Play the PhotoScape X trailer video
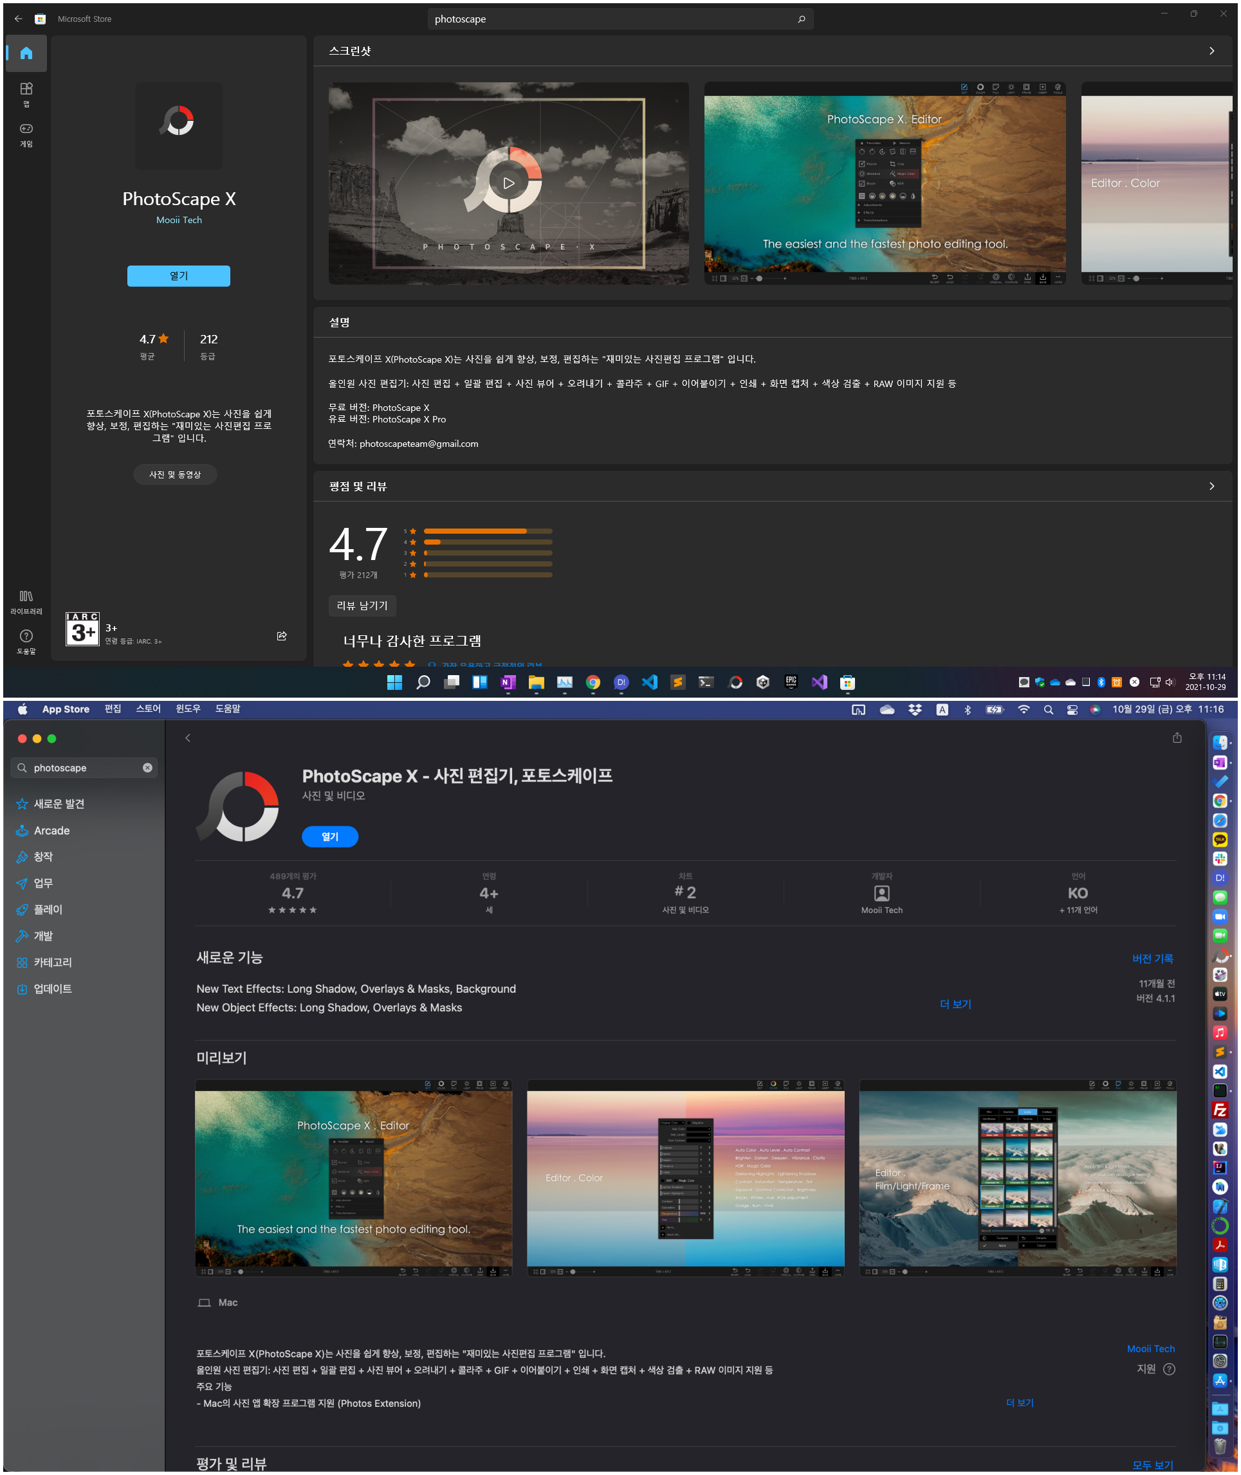 tap(509, 183)
